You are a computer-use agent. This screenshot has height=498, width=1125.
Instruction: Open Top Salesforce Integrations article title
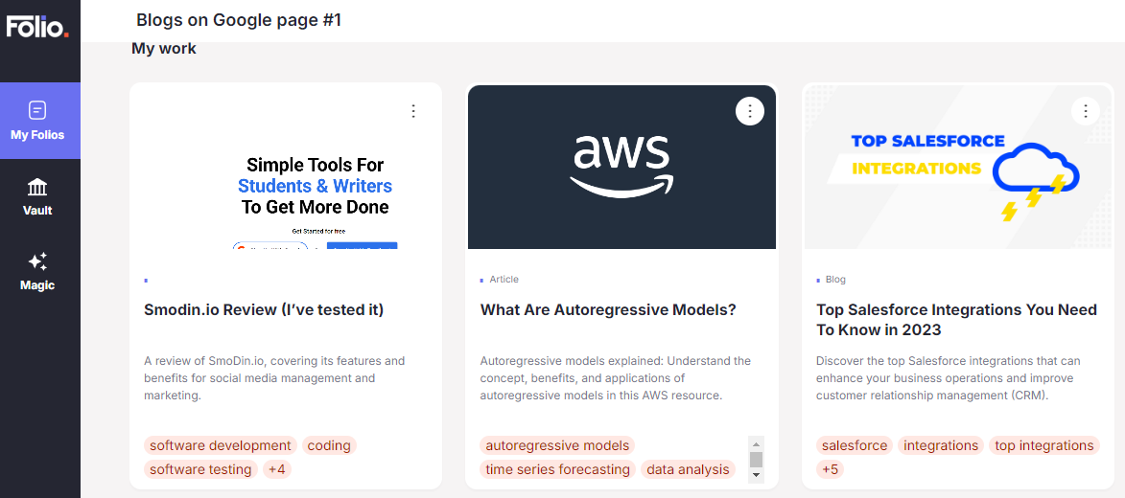click(x=956, y=320)
